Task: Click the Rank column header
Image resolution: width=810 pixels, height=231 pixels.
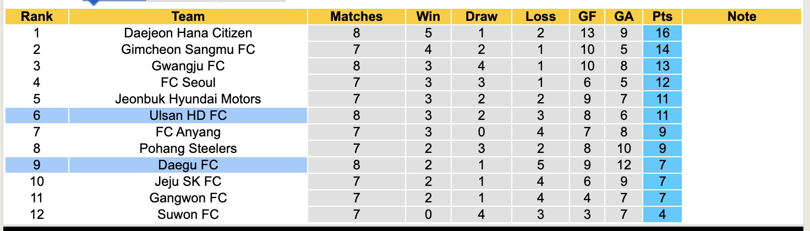Action: [x=36, y=16]
